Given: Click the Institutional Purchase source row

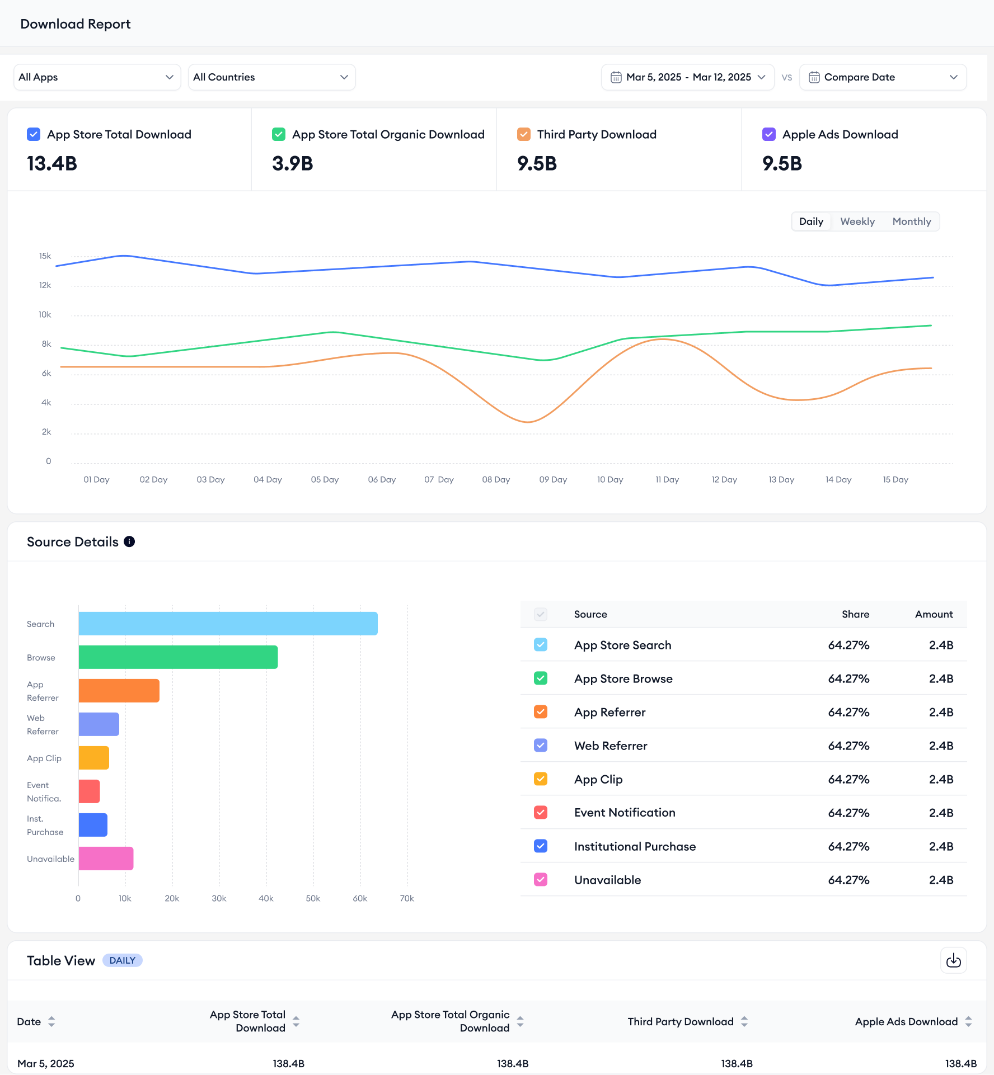Looking at the screenshot, I should tap(635, 846).
